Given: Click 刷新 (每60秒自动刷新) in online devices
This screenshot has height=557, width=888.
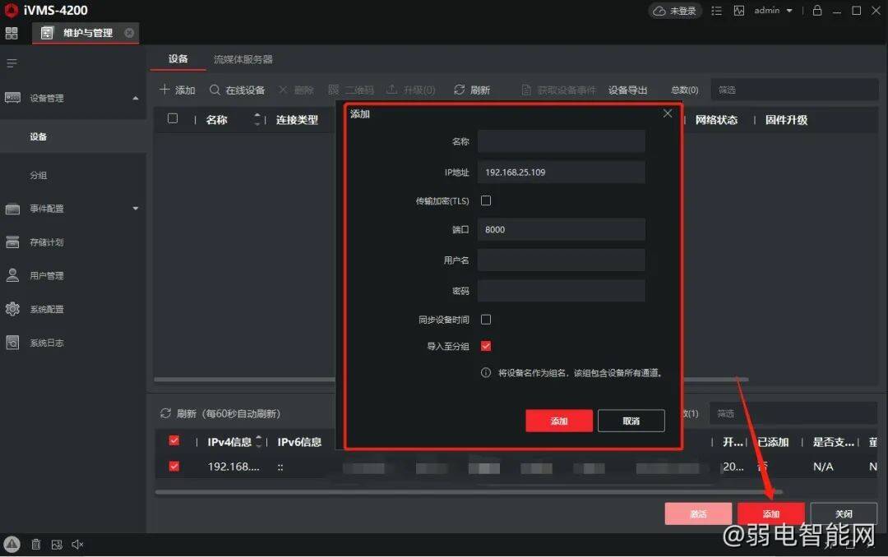Looking at the screenshot, I should coord(220,414).
